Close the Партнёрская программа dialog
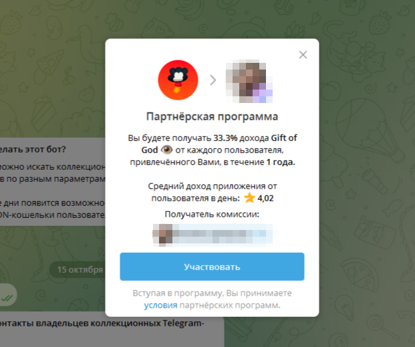 tap(303, 55)
